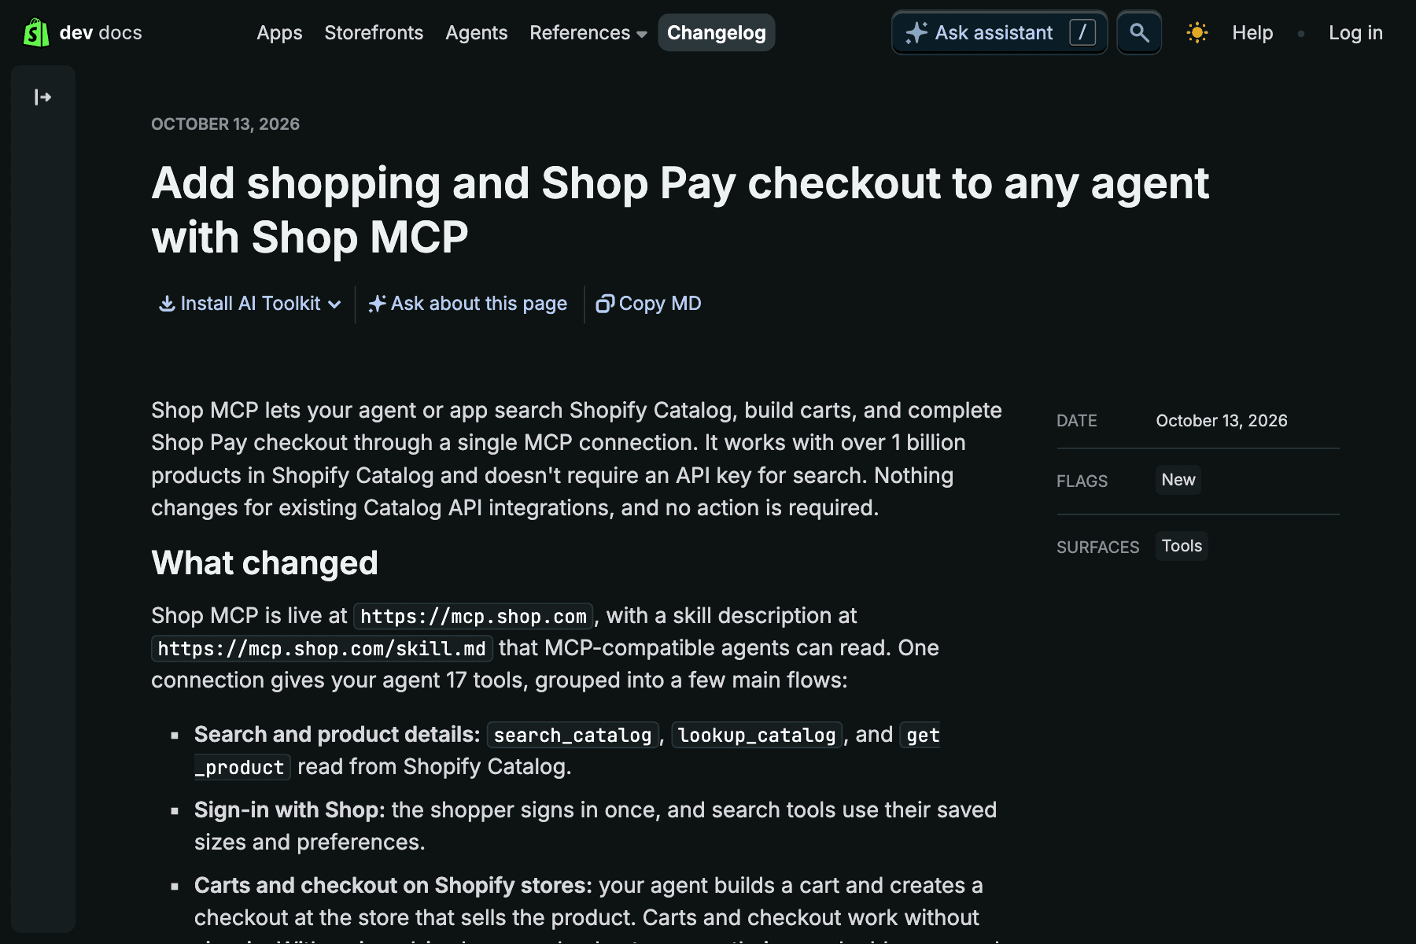Click the New flag badge

pyautogui.click(x=1178, y=480)
